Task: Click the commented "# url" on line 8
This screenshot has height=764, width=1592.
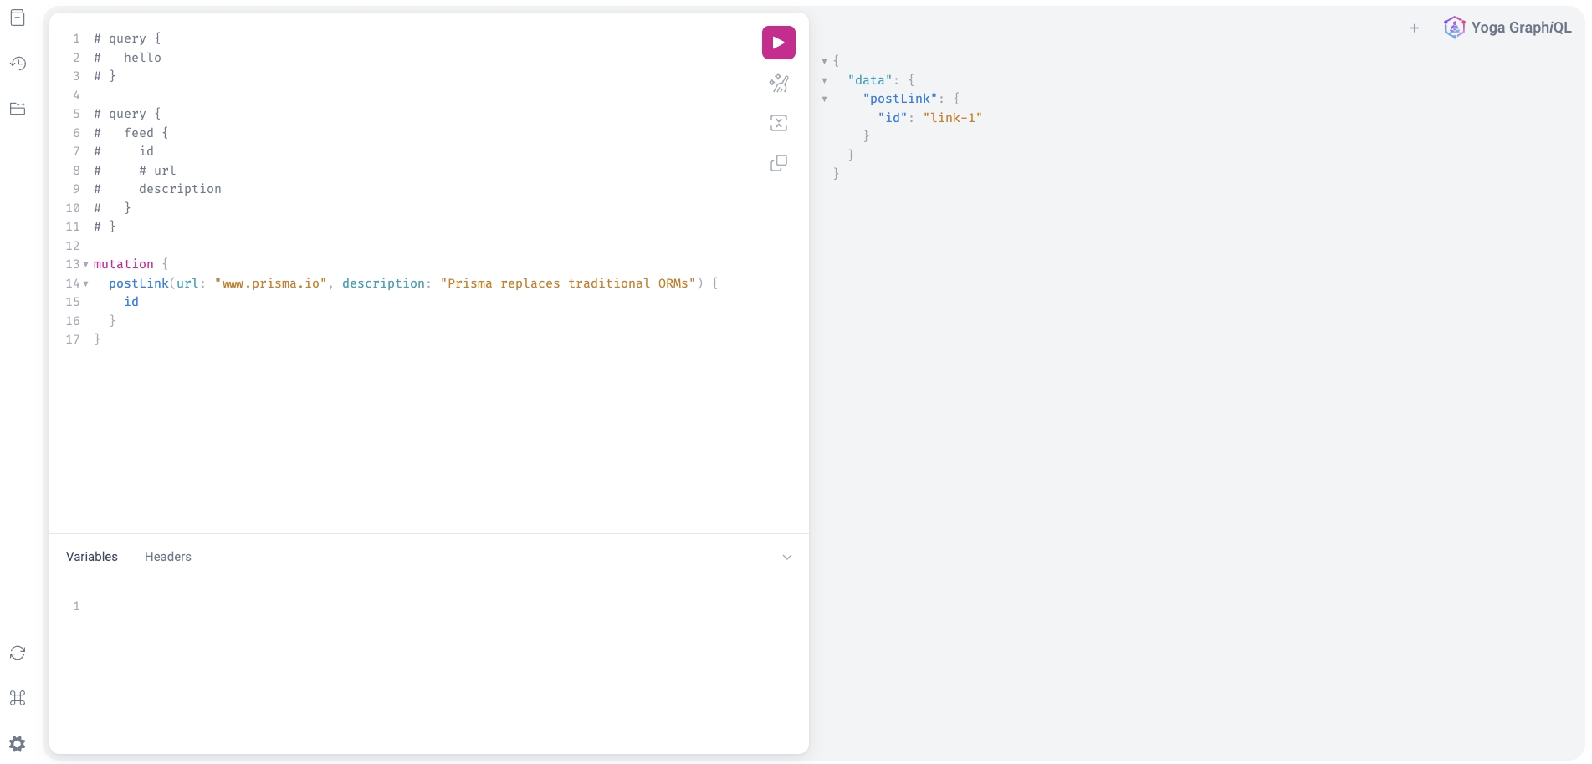Action: click(157, 171)
